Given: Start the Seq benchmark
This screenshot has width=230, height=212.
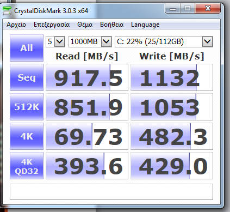Looking at the screenshot, I should 27,77.
